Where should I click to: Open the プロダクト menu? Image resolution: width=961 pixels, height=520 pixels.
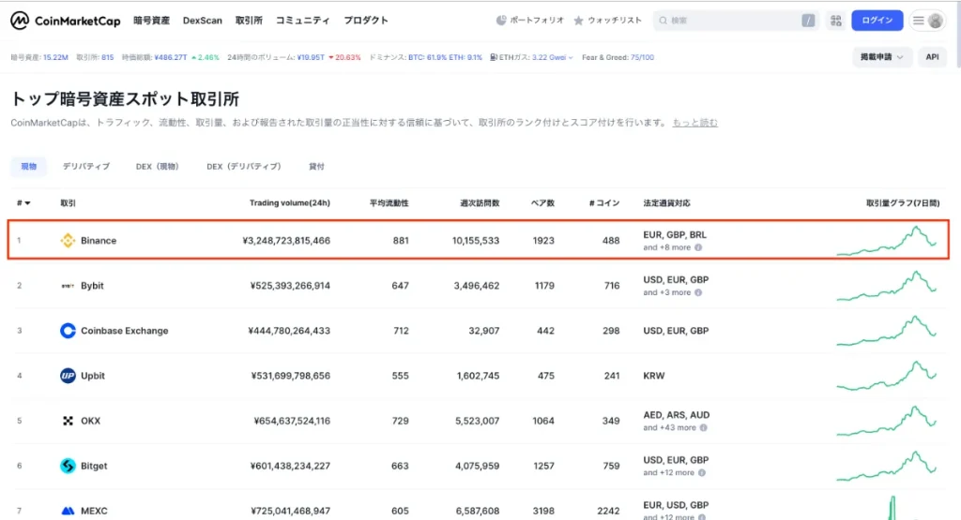(x=366, y=21)
